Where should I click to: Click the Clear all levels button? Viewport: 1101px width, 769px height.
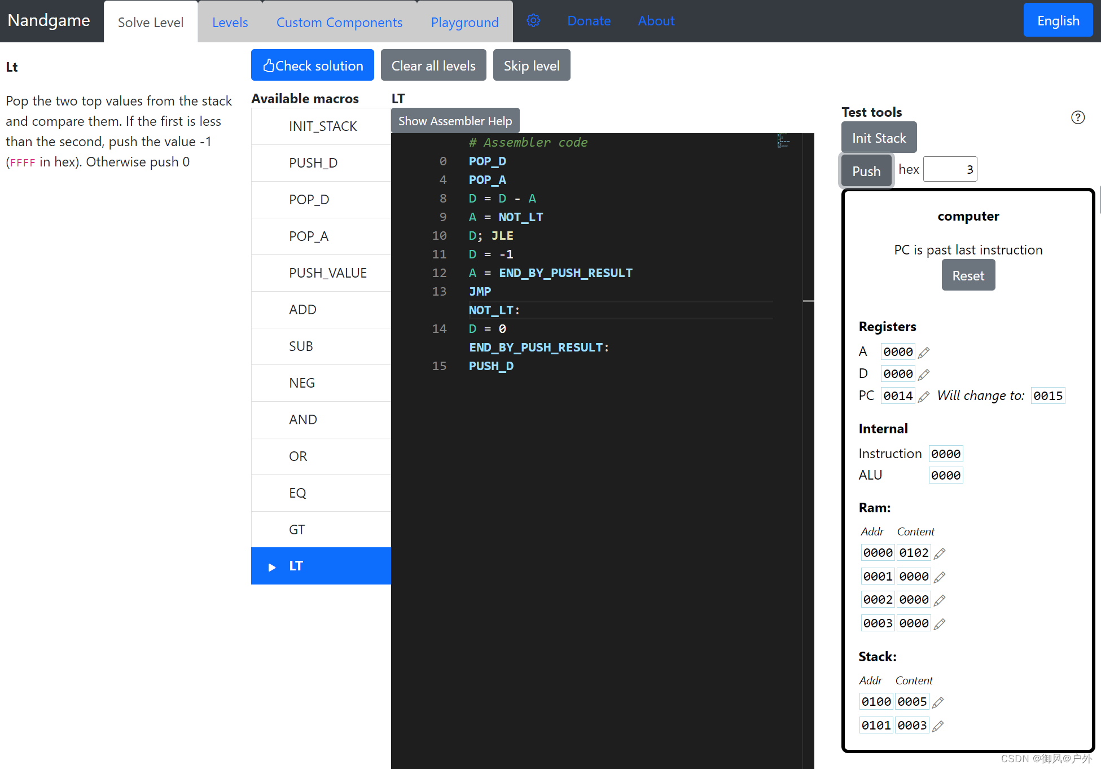click(x=432, y=65)
